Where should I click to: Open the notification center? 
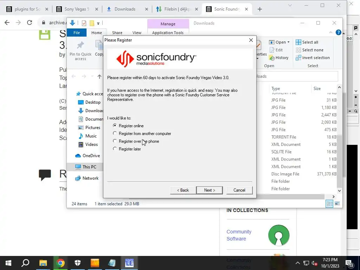(x=349, y=264)
